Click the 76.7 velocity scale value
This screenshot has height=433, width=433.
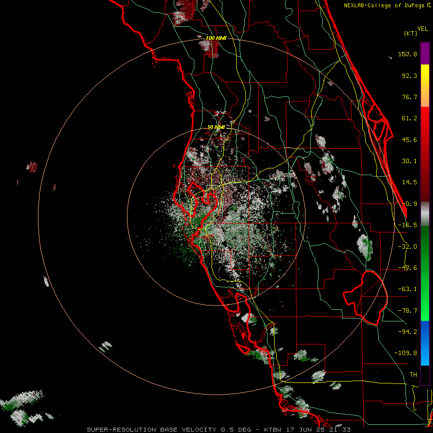(x=409, y=97)
